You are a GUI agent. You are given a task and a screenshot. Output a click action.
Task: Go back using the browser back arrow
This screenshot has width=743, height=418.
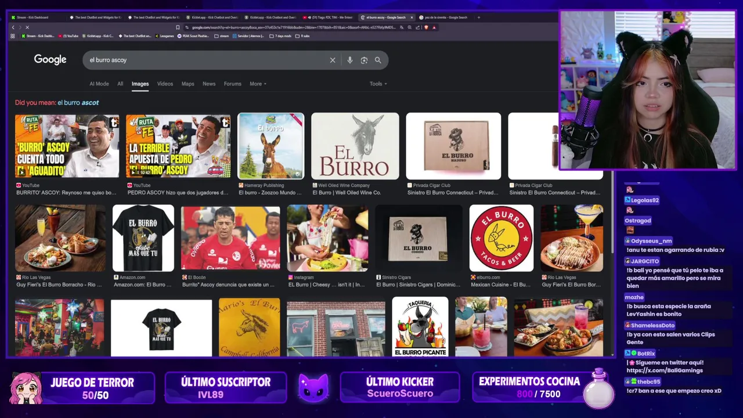click(13, 27)
